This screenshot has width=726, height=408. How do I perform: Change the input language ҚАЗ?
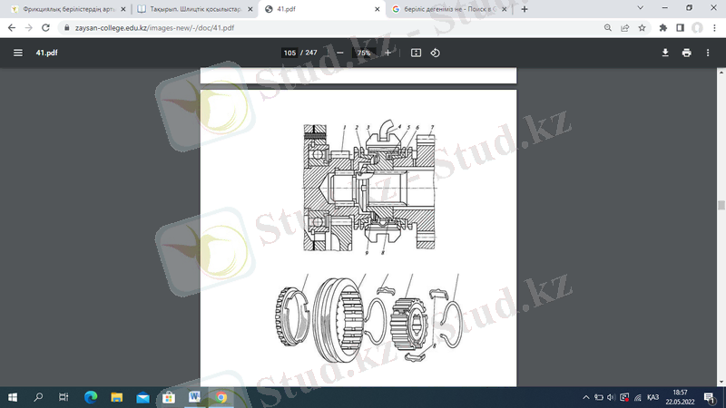pyautogui.click(x=652, y=397)
